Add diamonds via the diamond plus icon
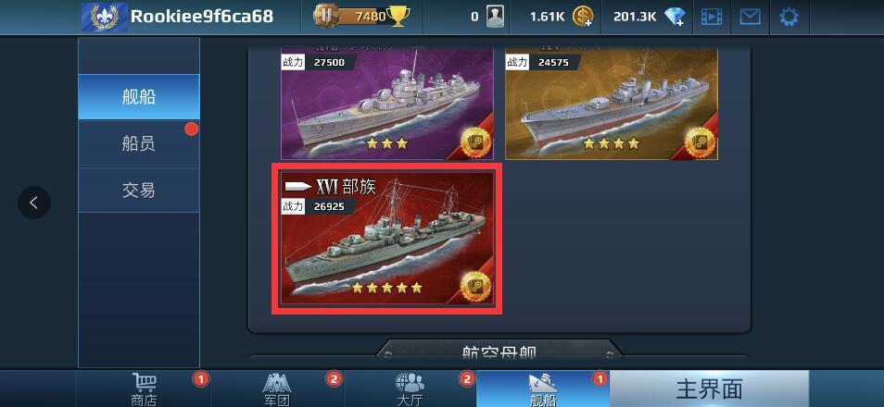The width and height of the screenshot is (884, 407). (x=675, y=17)
